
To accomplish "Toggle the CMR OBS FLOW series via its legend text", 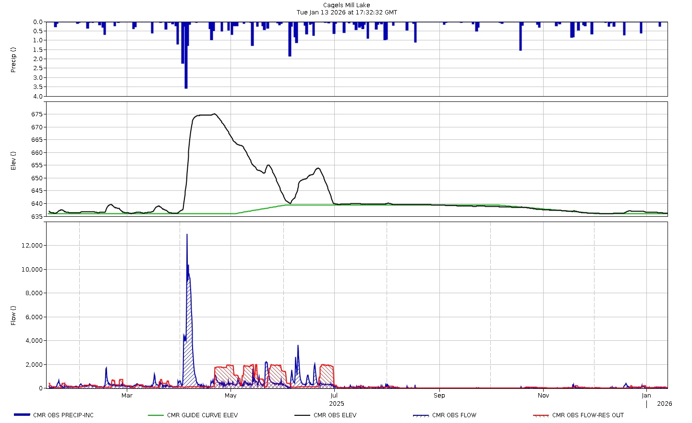I will pyautogui.click(x=454, y=415).
